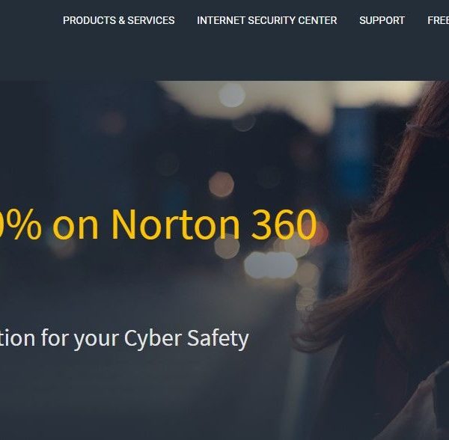Click the number 360 in the headline
449x440 pixels.
284,224
